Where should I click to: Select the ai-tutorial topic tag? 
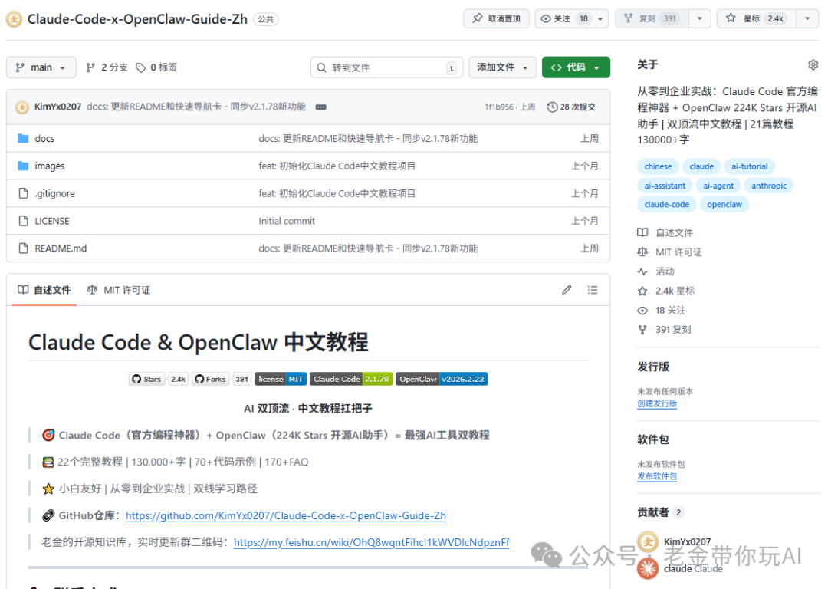(749, 166)
